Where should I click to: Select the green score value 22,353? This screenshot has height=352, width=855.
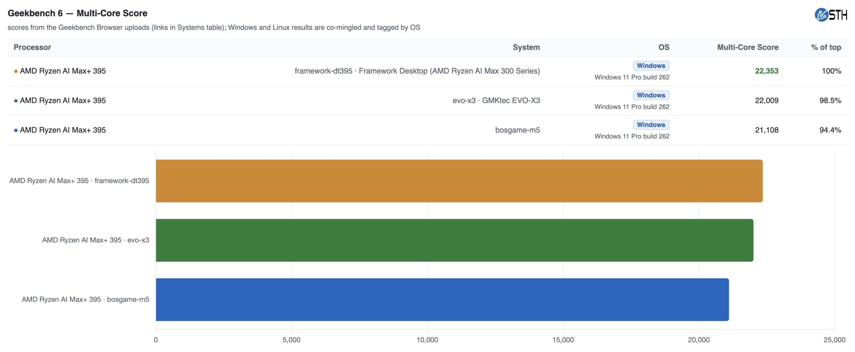point(767,71)
